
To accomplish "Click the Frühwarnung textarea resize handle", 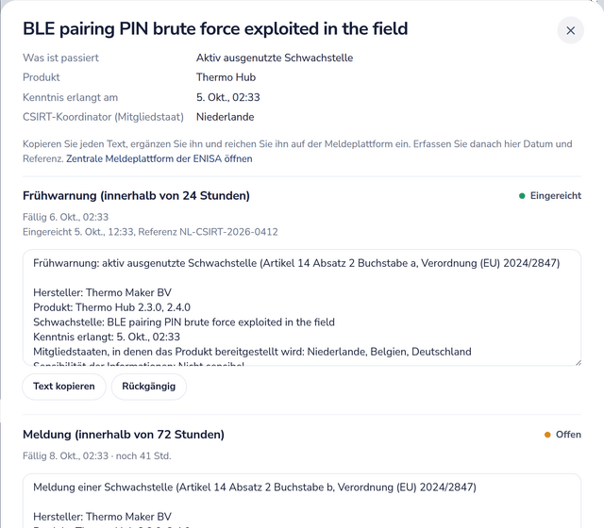I will (x=578, y=362).
